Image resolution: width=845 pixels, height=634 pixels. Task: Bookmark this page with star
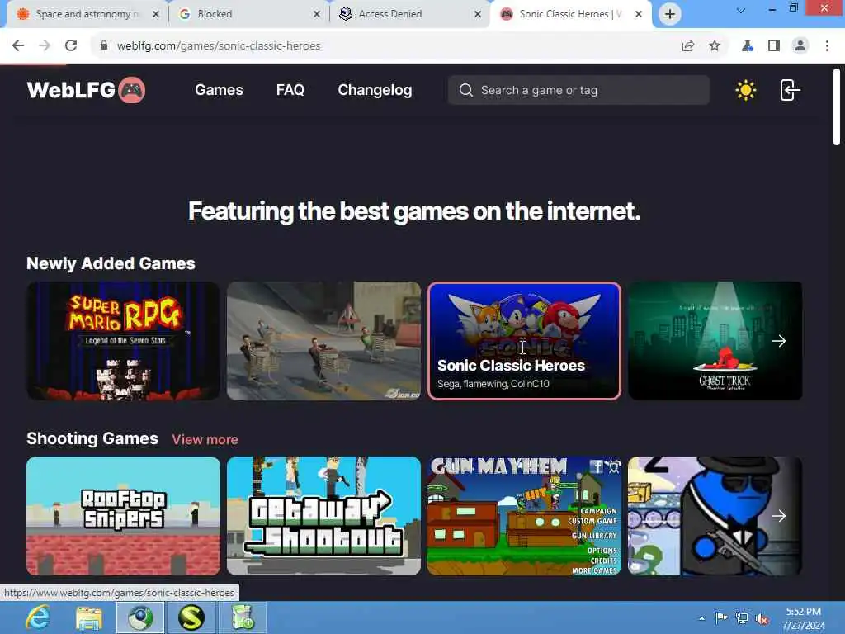click(x=715, y=46)
